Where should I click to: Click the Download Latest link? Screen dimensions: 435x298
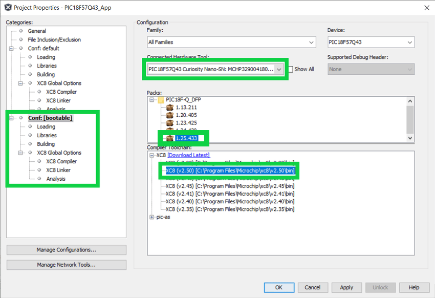tap(188, 155)
